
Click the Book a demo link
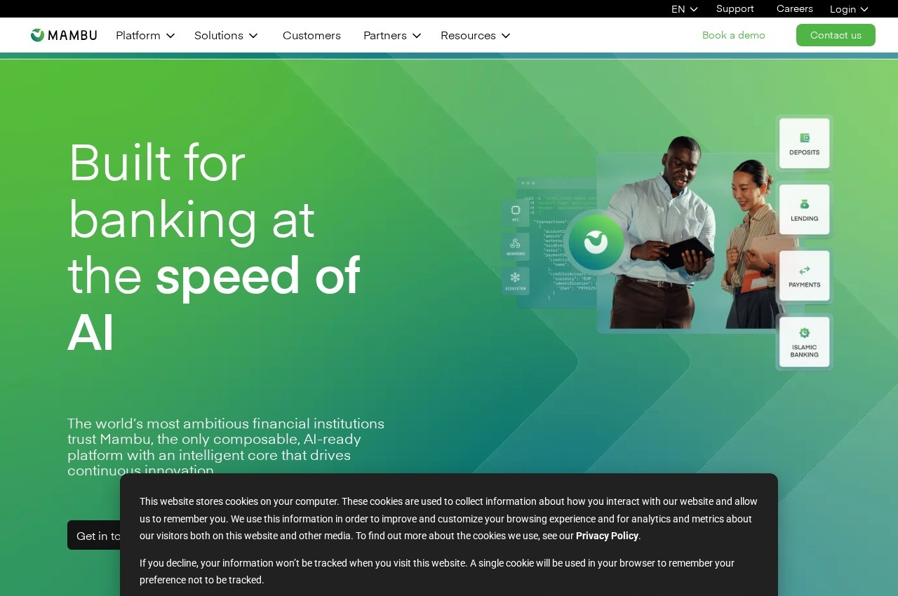tap(734, 35)
